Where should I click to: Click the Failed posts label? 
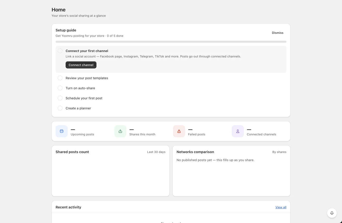pyautogui.click(x=197, y=134)
